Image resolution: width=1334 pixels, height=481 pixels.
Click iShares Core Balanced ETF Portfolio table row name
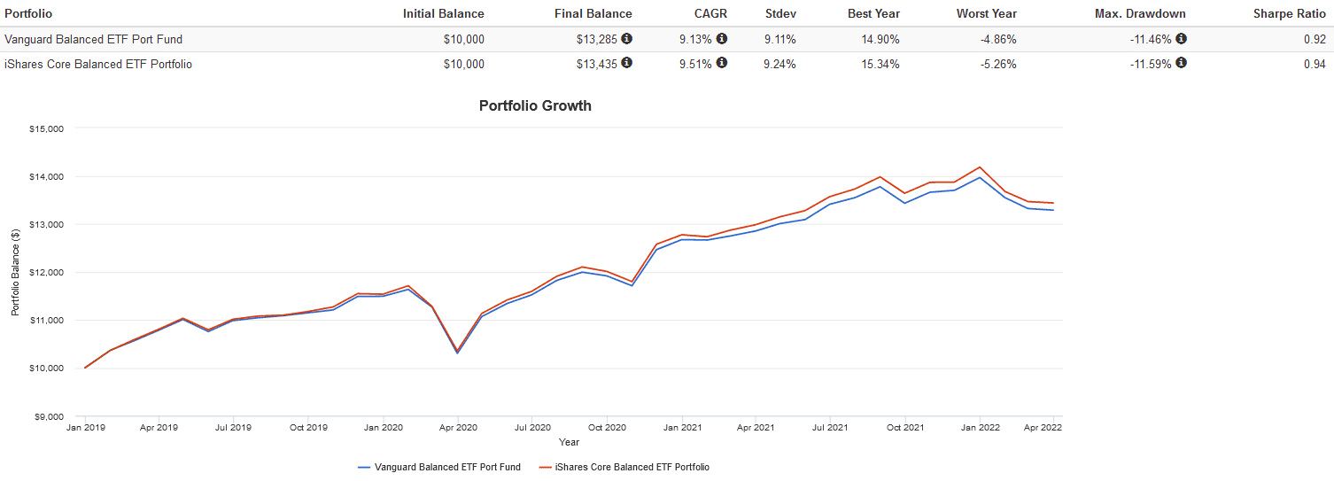[98, 64]
